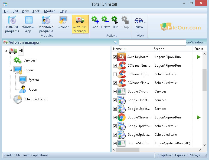Open the Modules menu

coord(50,11)
